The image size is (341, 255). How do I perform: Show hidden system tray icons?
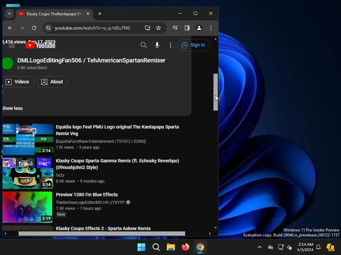point(260,247)
